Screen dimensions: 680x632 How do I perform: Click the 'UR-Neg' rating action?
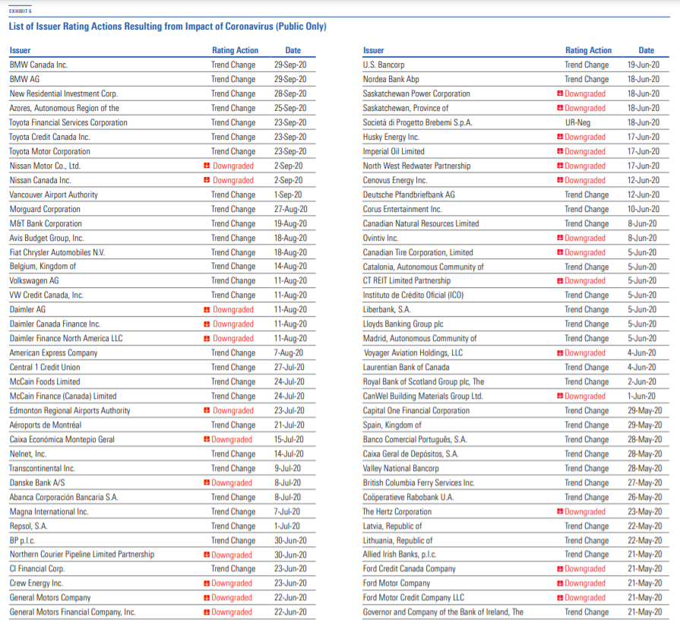tap(577, 122)
